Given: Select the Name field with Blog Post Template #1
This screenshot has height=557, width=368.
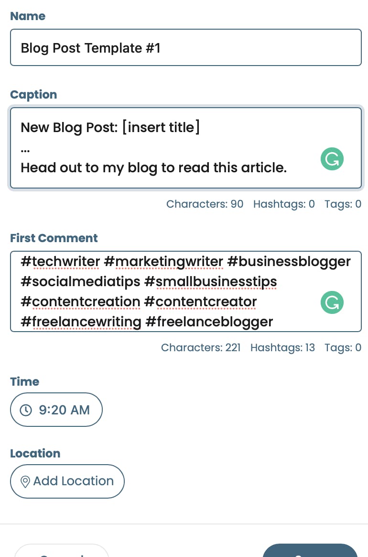Looking at the screenshot, I should click(186, 47).
